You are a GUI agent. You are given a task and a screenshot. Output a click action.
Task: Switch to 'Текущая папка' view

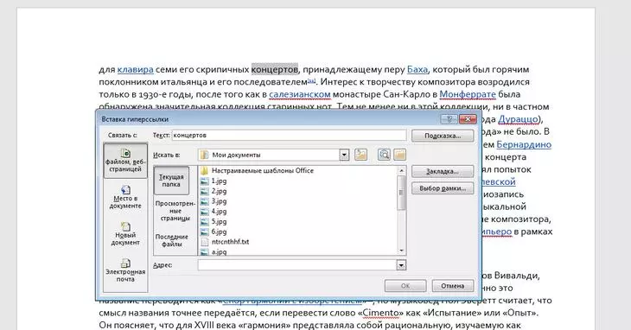(171, 181)
